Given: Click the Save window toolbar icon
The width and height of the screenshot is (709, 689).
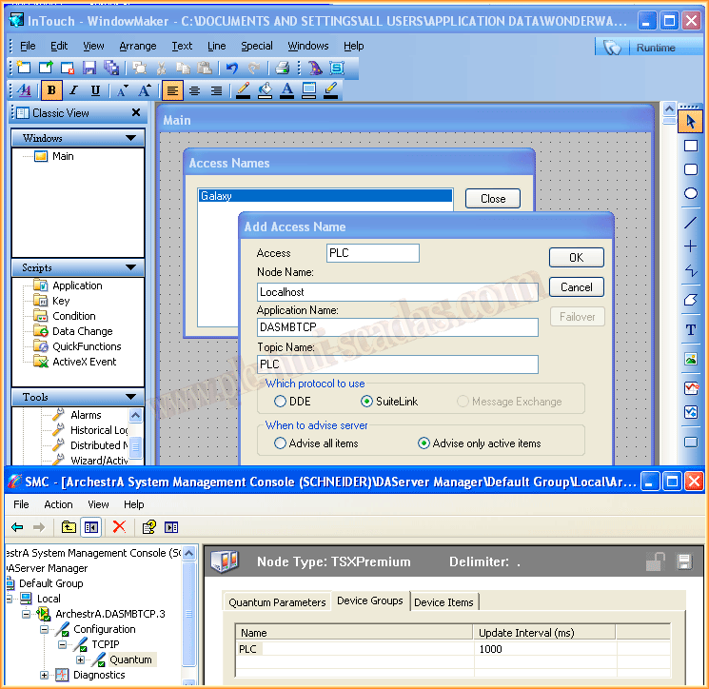Looking at the screenshot, I should point(89,68).
